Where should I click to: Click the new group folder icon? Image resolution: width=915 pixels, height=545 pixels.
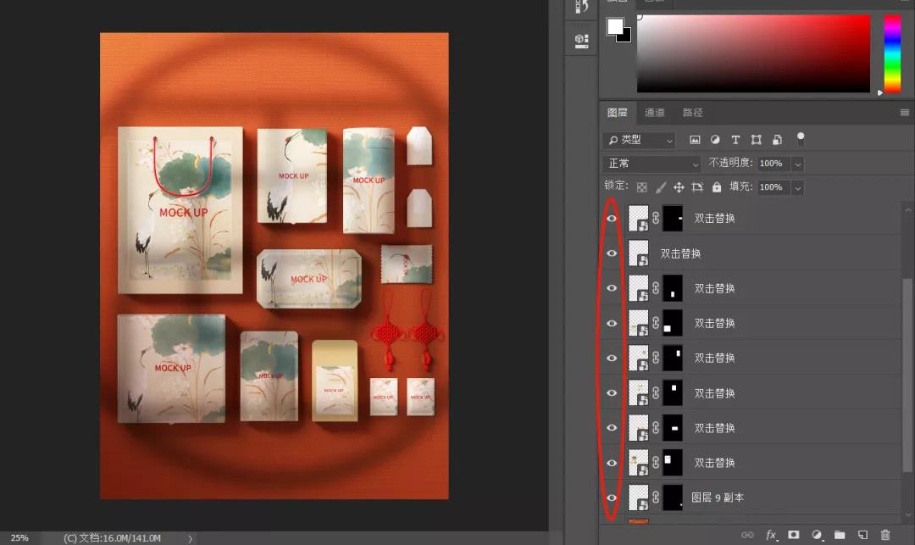point(840,535)
